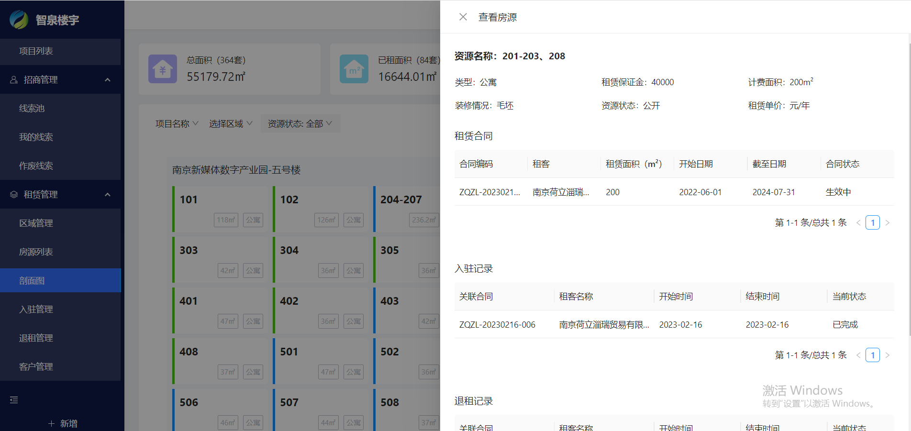The height and width of the screenshot is (431, 911).
Task: Open the 选择区域 dropdown
Action: coord(231,124)
